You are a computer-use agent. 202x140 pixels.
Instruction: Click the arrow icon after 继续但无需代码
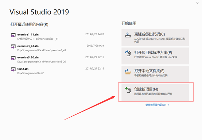tap(168, 105)
